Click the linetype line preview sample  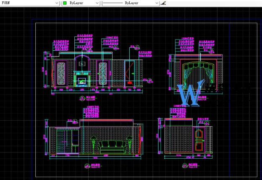coord(113,3)
